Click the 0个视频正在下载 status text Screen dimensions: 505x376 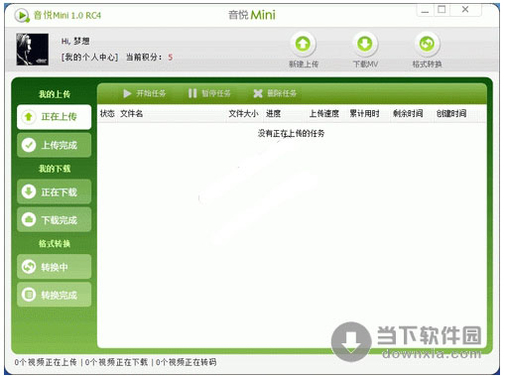click(x=116, y=362)
